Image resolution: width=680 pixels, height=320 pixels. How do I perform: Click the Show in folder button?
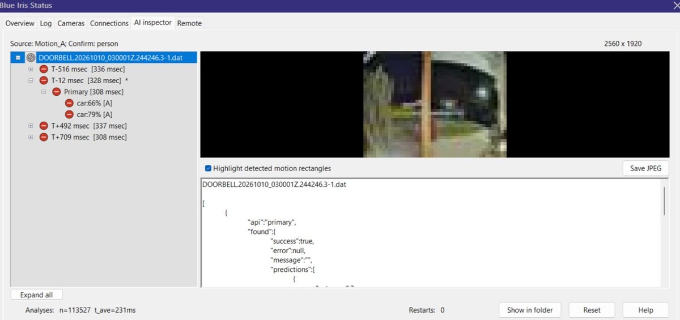530,310
